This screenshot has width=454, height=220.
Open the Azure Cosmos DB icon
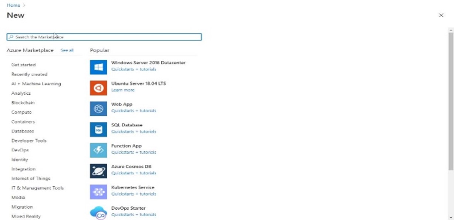(98, 171)
